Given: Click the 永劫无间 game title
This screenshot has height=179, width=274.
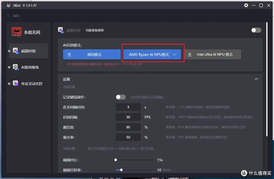Looking at the screenshot, I should coord(32,32).
